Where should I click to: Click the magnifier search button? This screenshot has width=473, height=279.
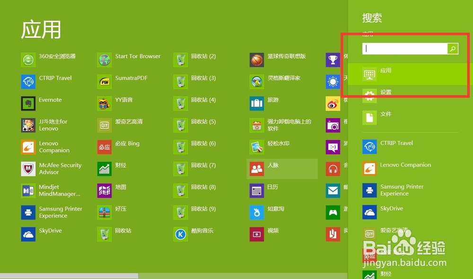click(x=453, y=49)
